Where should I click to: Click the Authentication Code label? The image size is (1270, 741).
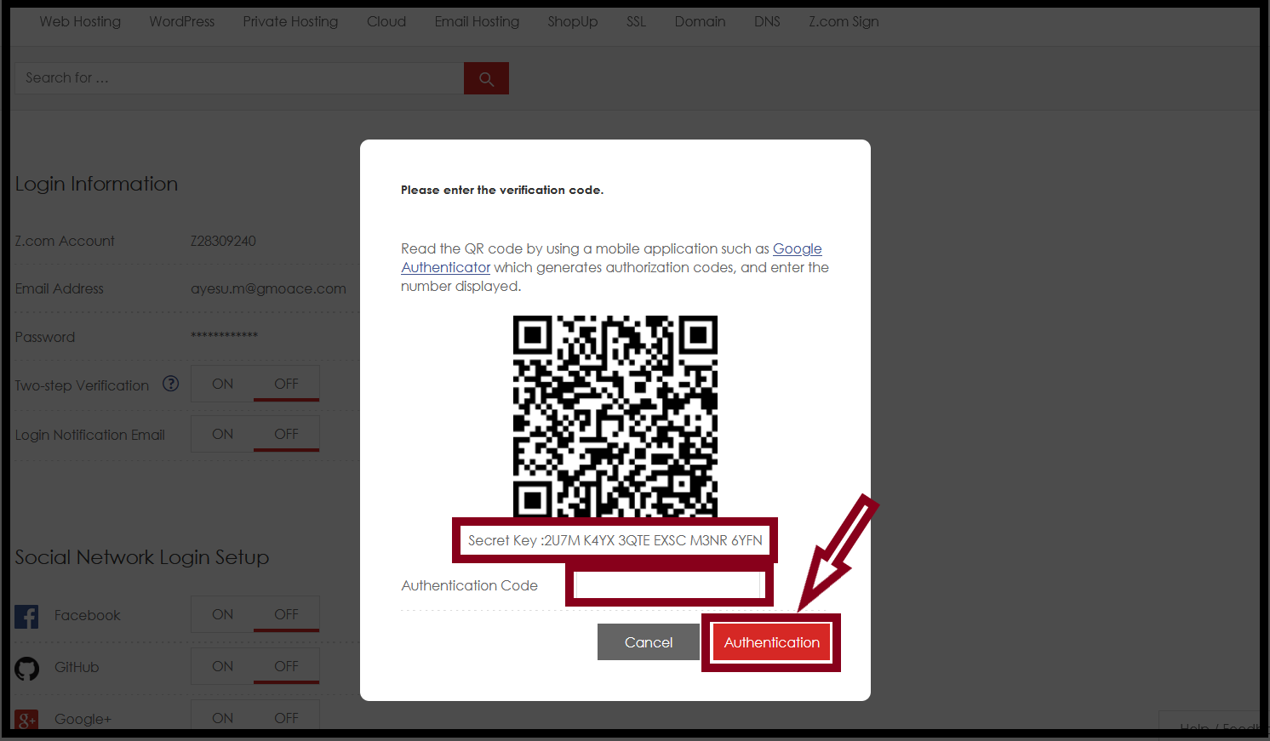click(469, 585)
